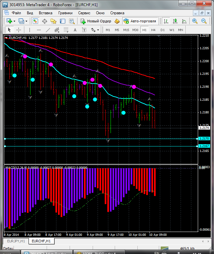This screenshot has width=214, height=254.
Task: Click the MetaTrader taskbar button
Action: pos(47,252)
